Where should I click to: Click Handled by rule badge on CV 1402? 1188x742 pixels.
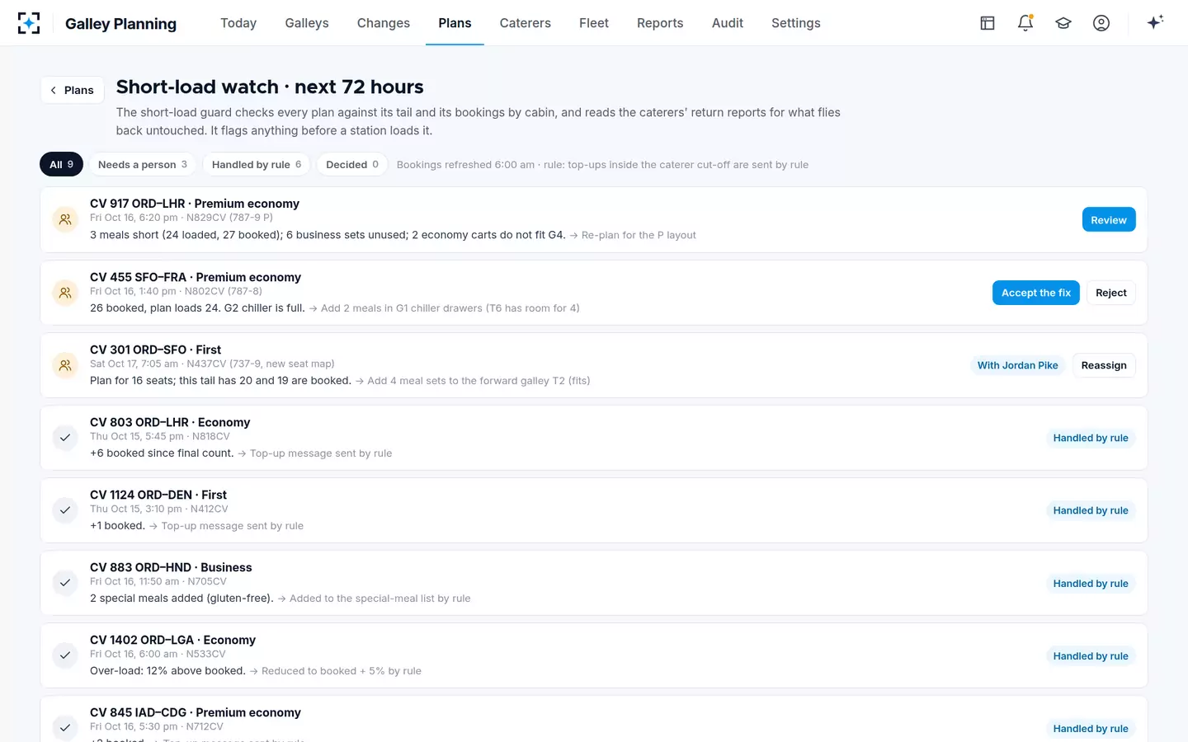click(1091, 655)
